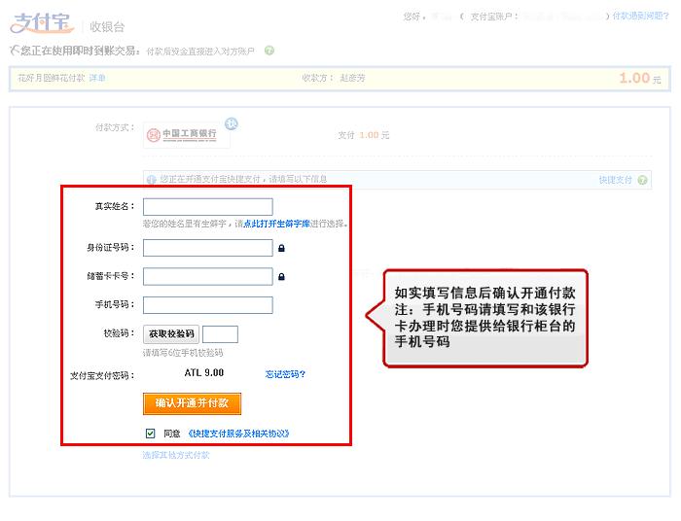Click 确认开通并付款 orange button
Screen dimensions: 681x521
point(192,403)
